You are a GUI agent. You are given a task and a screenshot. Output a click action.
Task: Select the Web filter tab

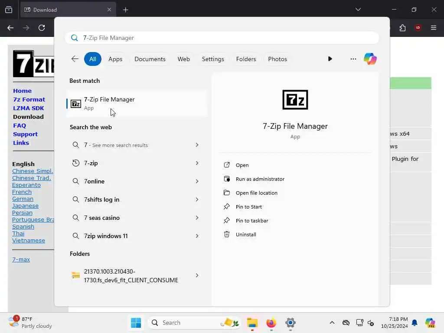click(x=183, y=59)
